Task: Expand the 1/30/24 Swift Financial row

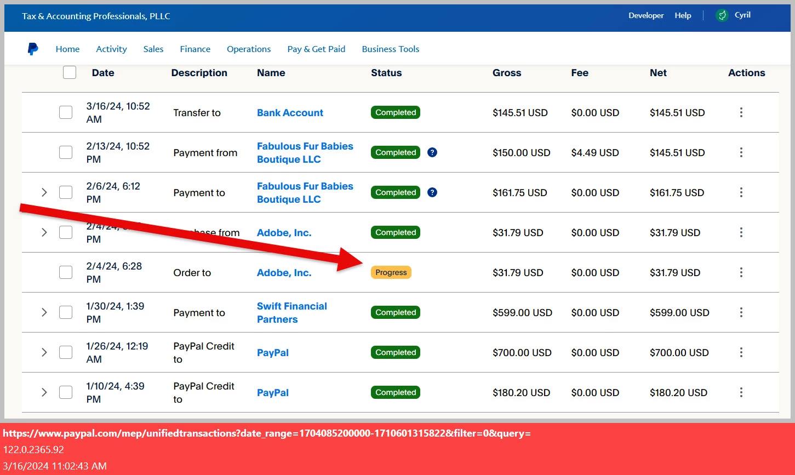Action: [x=44, y=312]
